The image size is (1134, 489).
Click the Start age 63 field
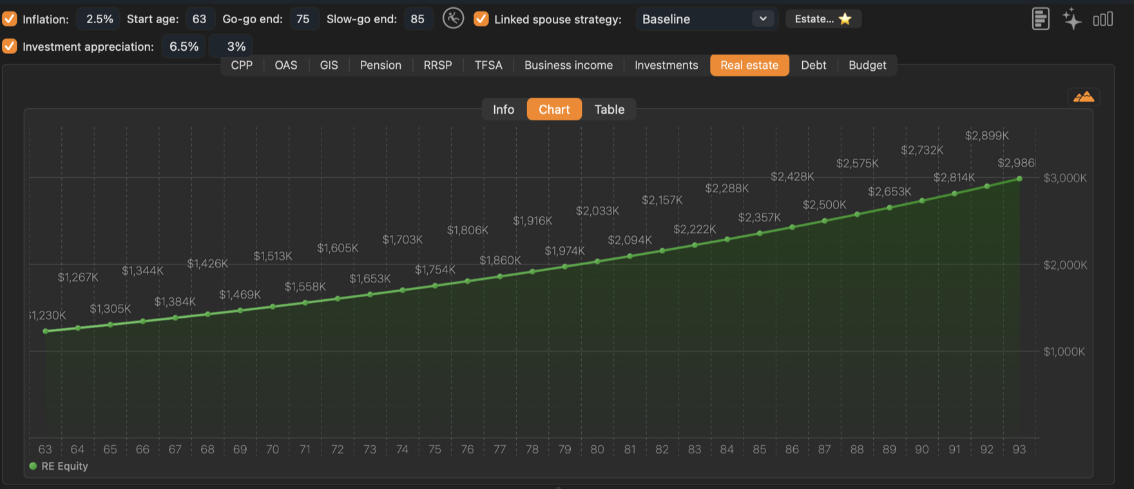click(200, 19)
